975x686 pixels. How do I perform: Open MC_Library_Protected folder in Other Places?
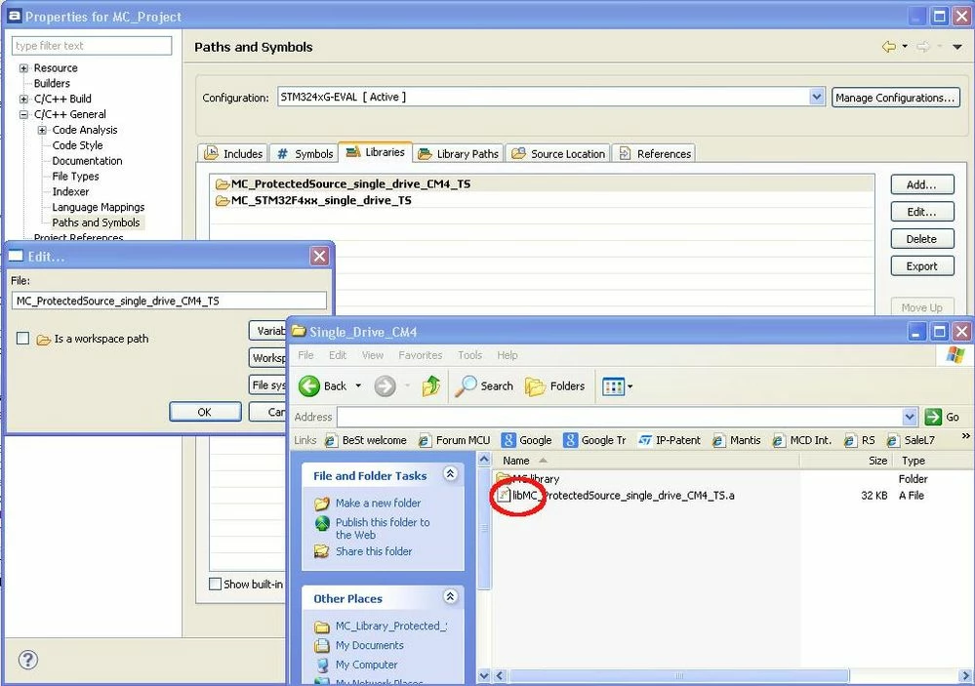[381, 626]
